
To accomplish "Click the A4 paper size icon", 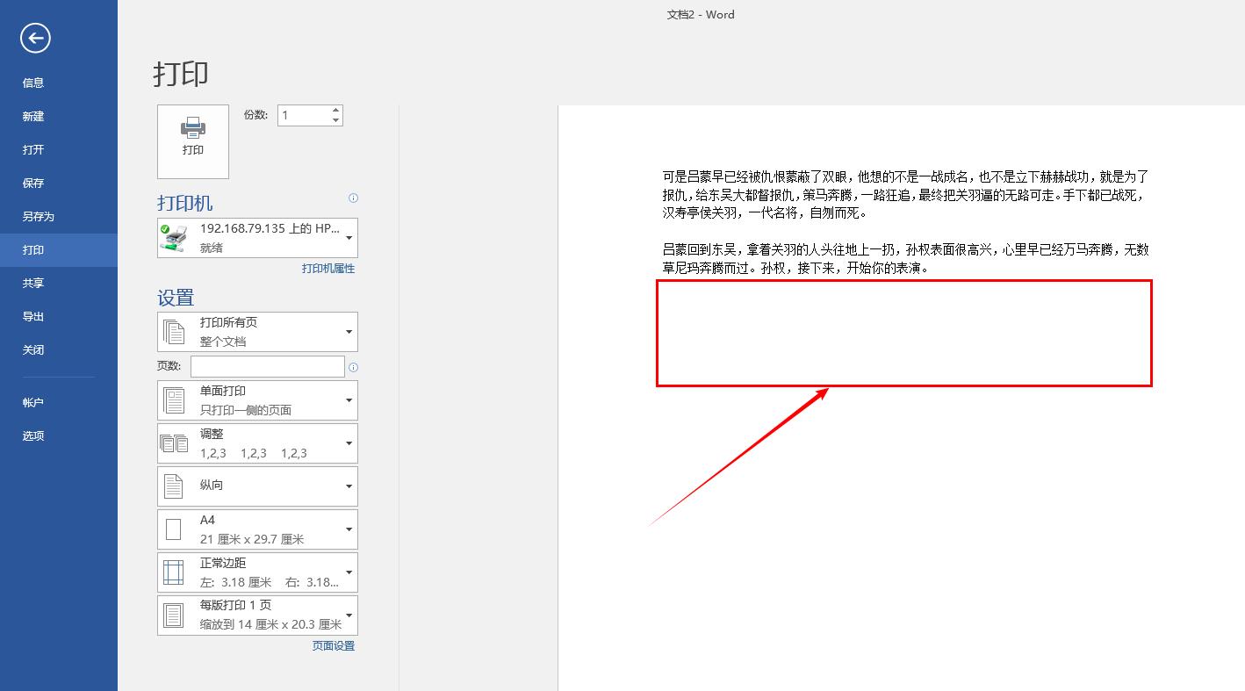I will 174,529.
